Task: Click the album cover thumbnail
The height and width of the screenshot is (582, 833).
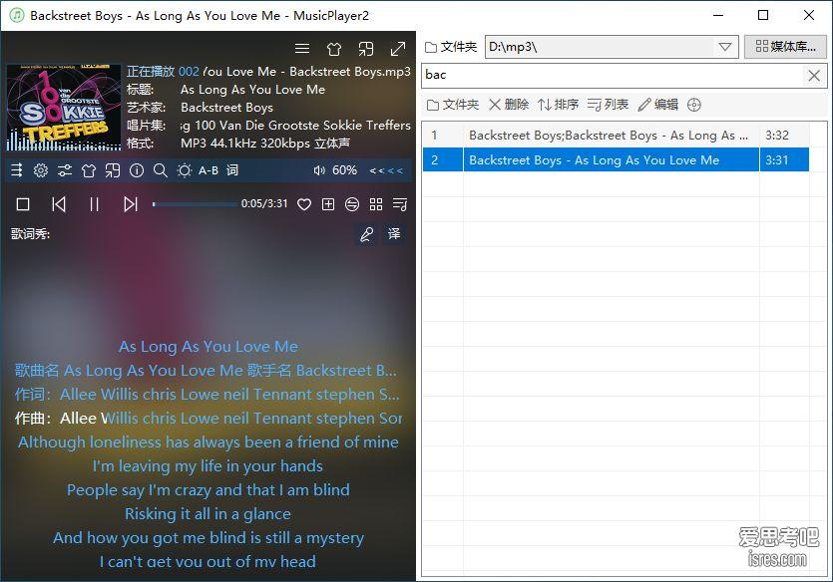Action: (63, 108)
